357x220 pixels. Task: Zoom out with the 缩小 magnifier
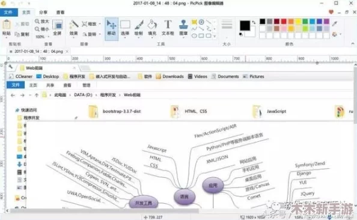pyautogui.click(x=42, y=29)
